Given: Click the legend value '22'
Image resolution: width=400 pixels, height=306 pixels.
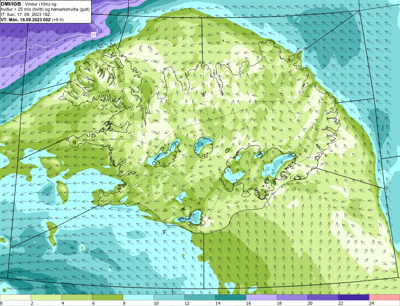Looking at the screenshot, I should (340, 303).
